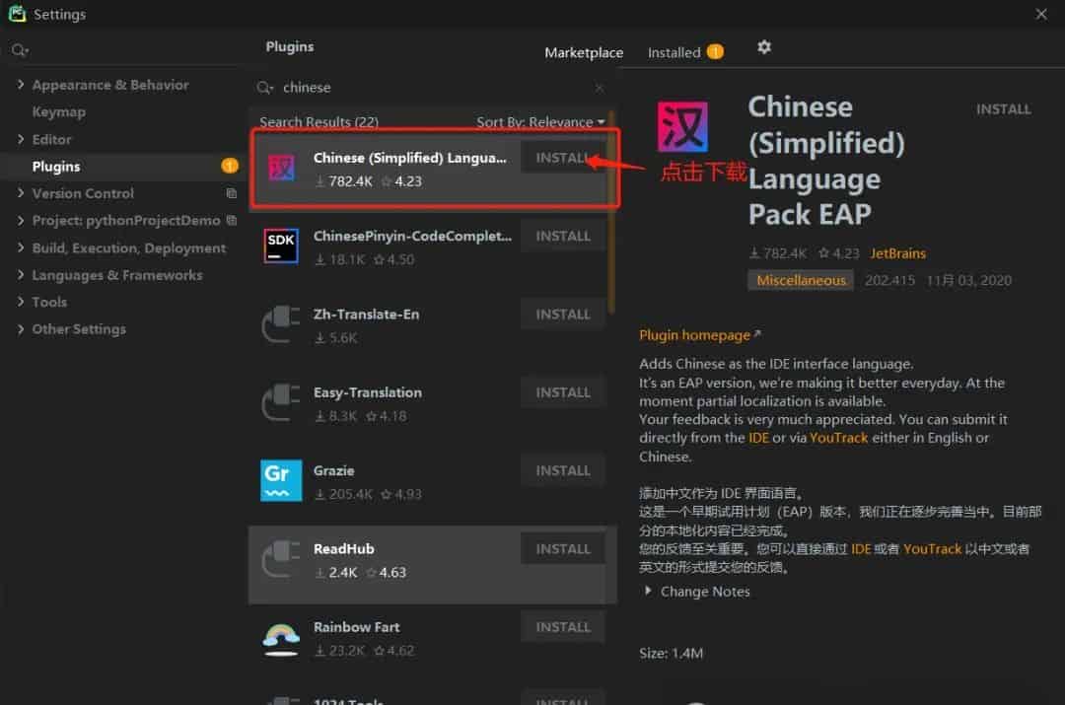Click the plugins settings gear icon

tap(763, 47)
